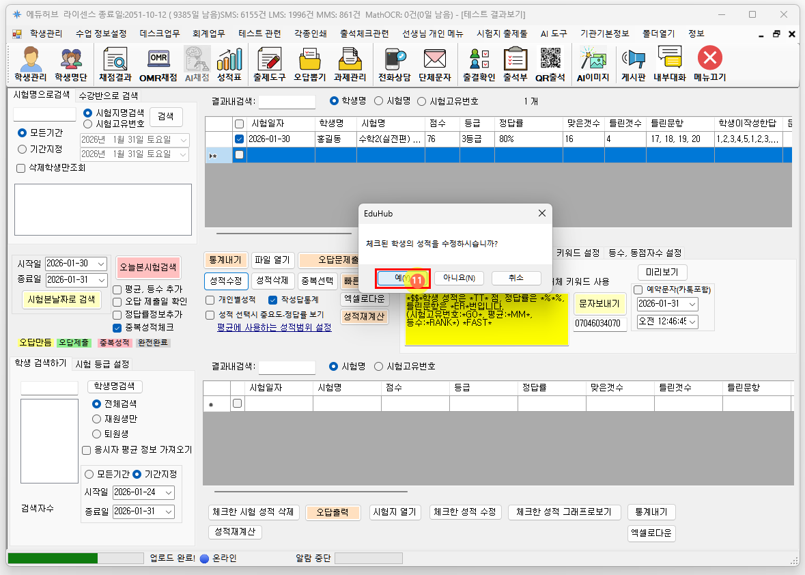Screen dimensions: 805x575
Task: Click the red 메뉴끄기 icon
Action: [x=709, y=64]
